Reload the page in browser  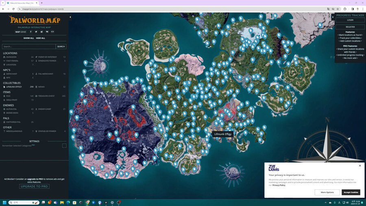pyautogui.click(x=13, y=9)
